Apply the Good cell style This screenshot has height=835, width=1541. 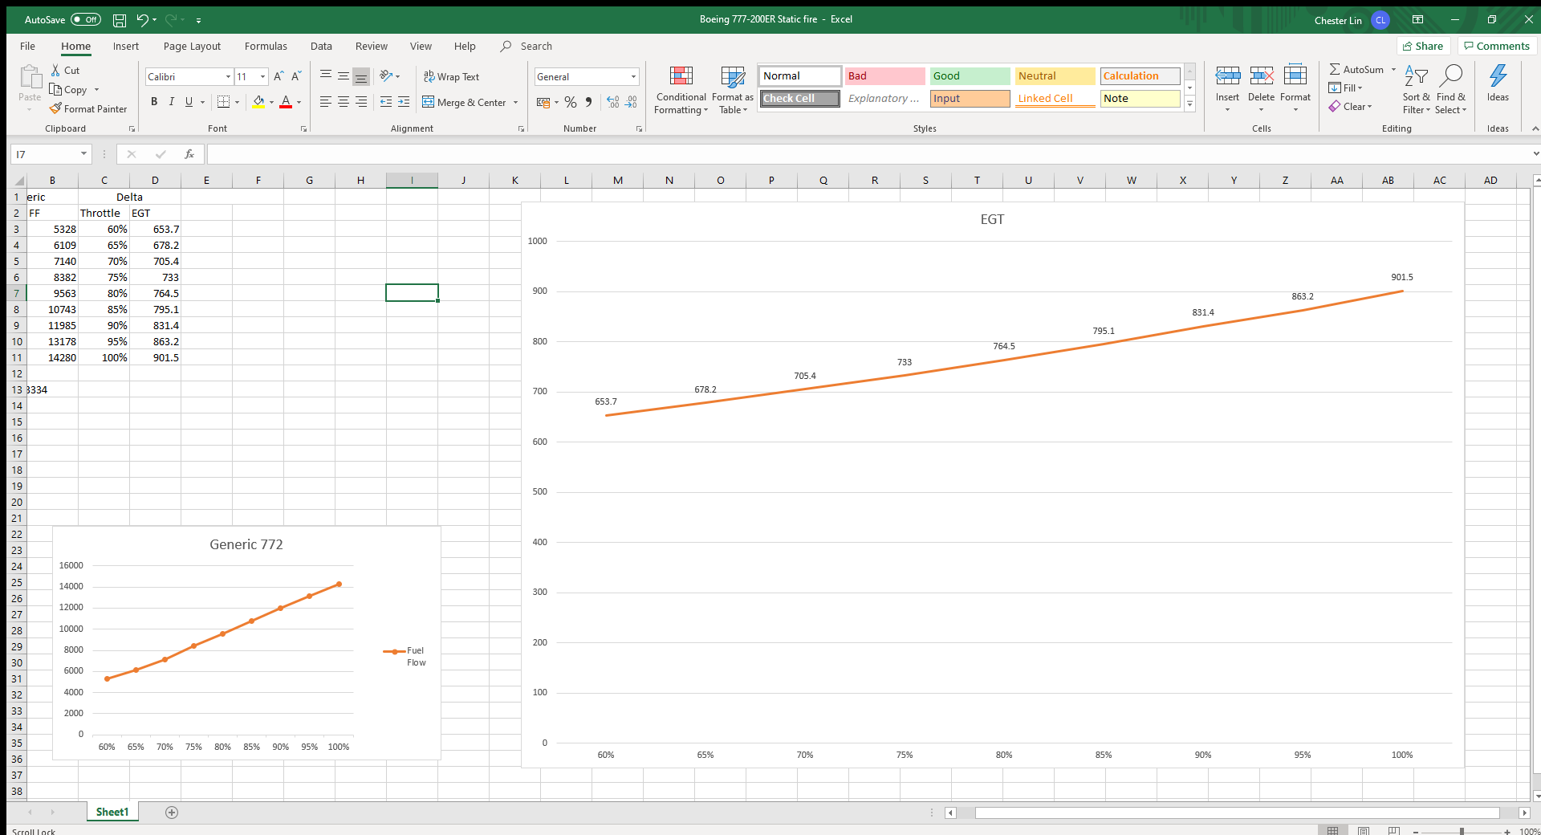click(x=970, y=76)
